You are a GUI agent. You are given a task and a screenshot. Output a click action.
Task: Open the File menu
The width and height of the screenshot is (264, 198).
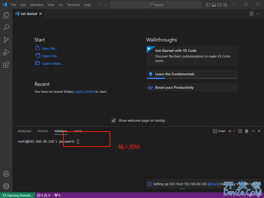pyautogui.click(x=14, y=5)
